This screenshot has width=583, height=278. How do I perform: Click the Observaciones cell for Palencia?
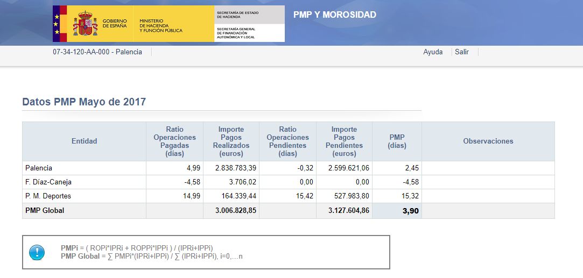[x=488, y=168]
